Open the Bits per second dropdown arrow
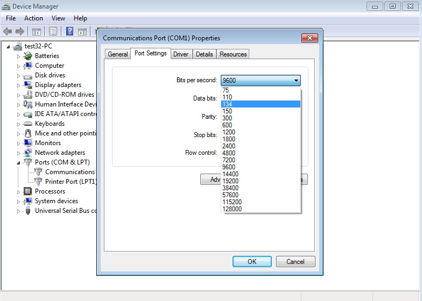This screenshot has width=422, height=301. coord(296,81)
